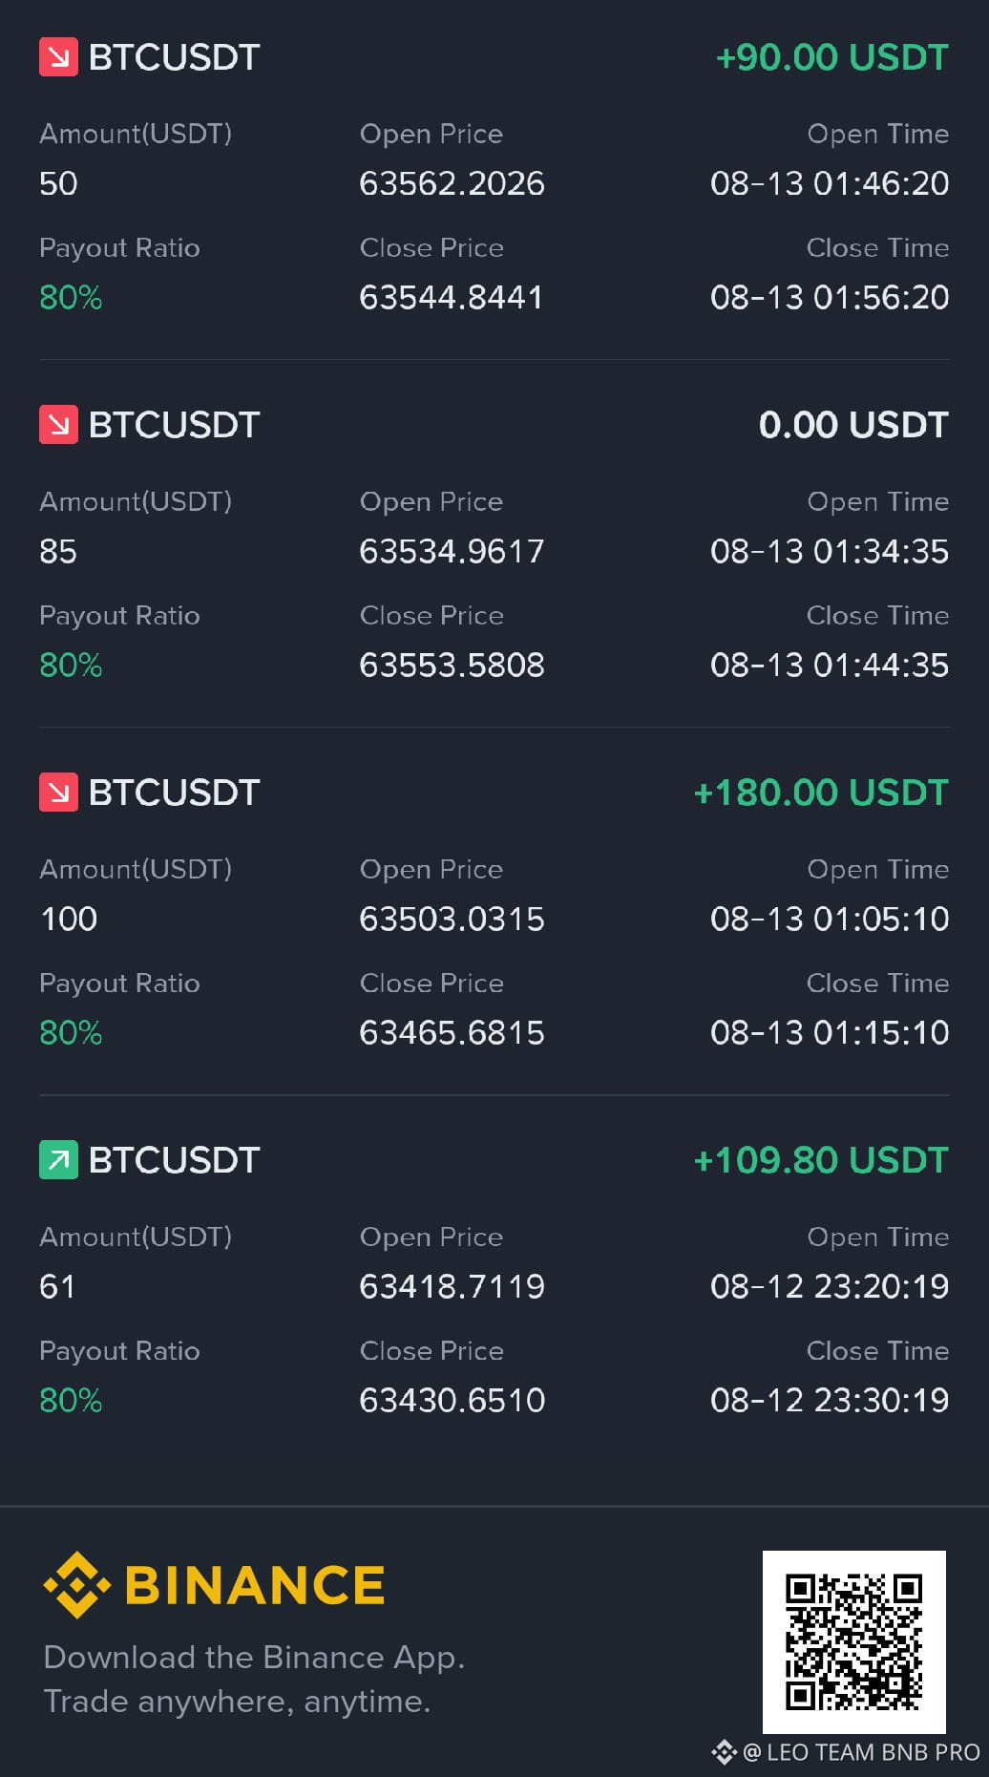989x1777 pixels.
Task: Click the 80% payout ratio of the 61 USDT trade
Action: [71, 1400]
